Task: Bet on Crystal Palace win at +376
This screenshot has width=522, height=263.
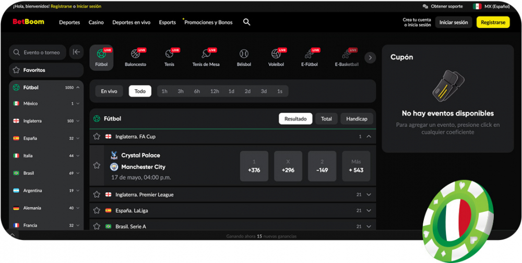Action: click(254, 166)
